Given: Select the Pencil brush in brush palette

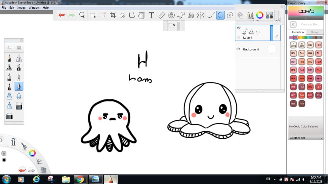Looking at the screenshot, I should 9,58.
